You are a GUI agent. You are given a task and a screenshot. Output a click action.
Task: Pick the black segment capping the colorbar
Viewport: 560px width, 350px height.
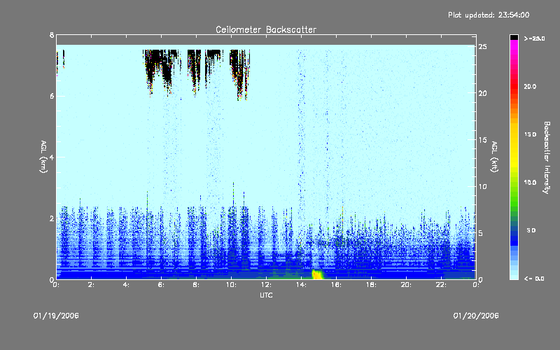(514, 37)
